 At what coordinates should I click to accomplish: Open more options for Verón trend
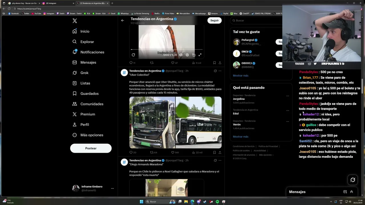tap(287, 122)
